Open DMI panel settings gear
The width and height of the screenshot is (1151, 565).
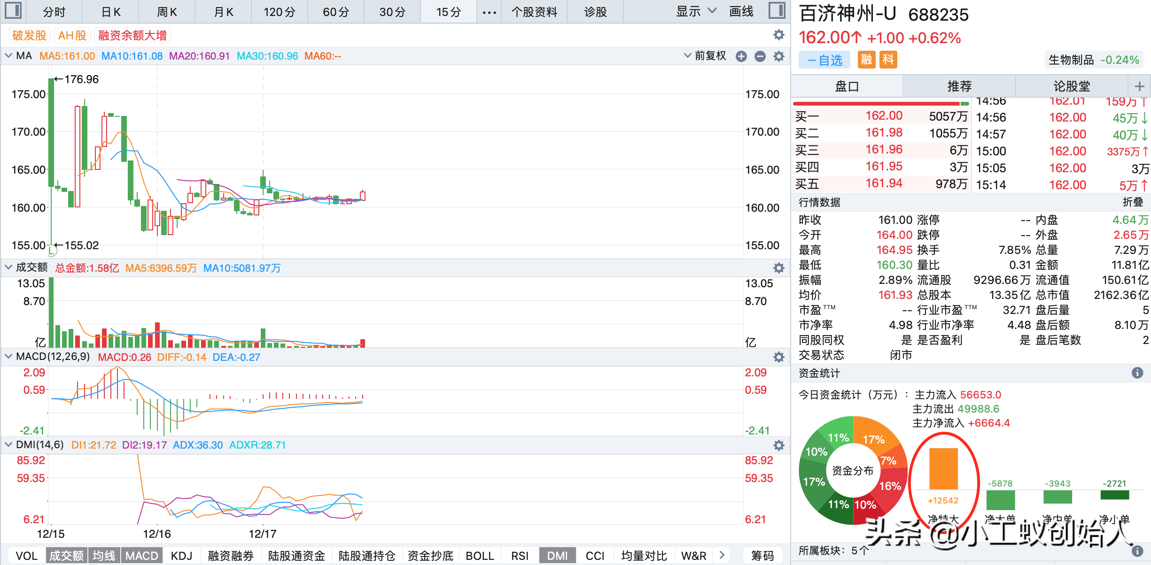779,445
